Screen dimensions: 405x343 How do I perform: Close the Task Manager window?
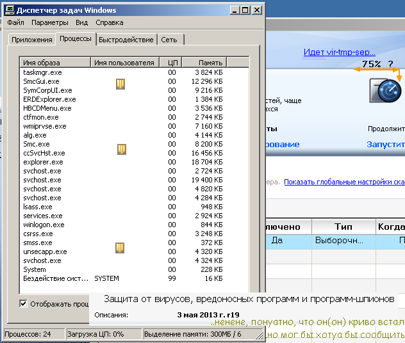[x=257, y=10]
